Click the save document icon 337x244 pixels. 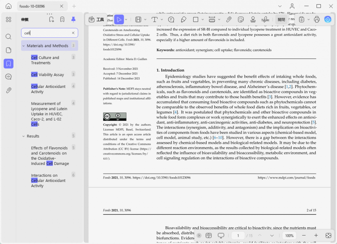(301, 19)
